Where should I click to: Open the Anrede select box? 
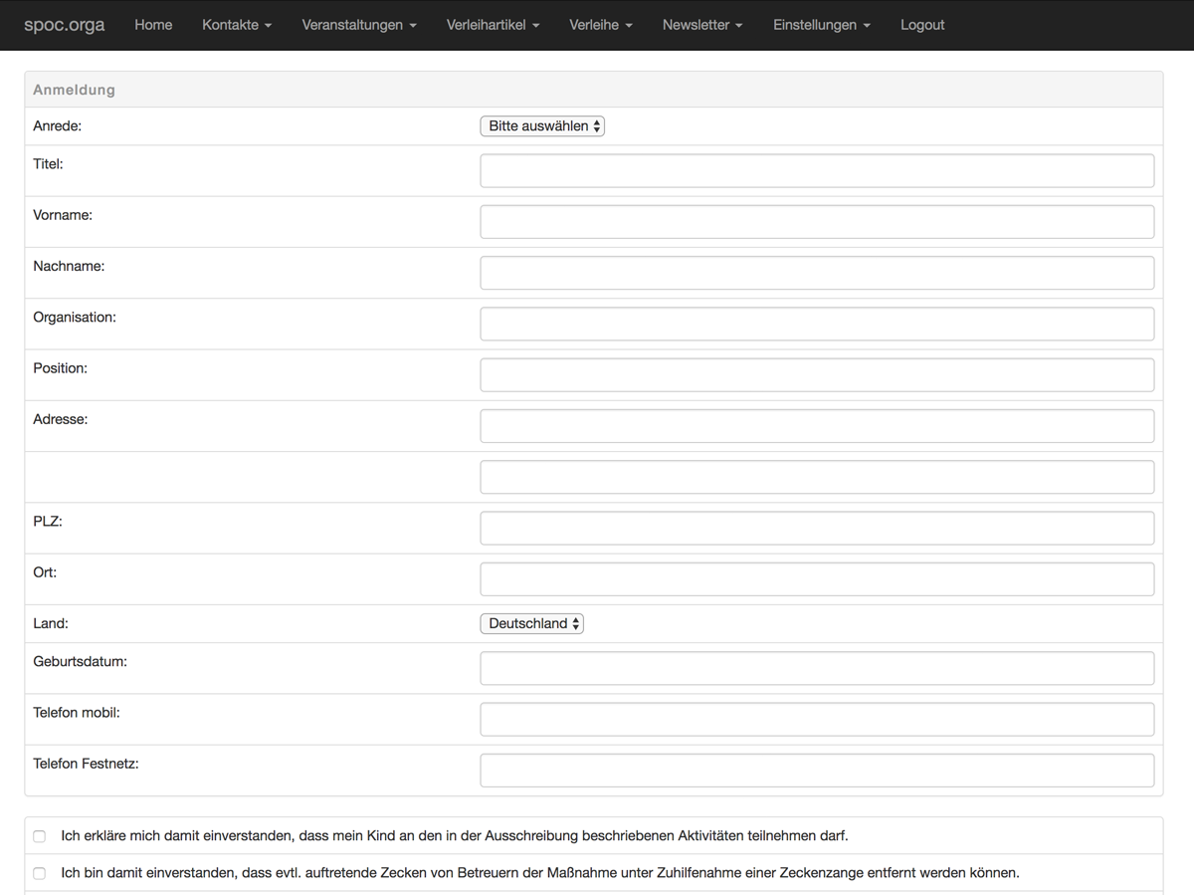pos(542,126)
